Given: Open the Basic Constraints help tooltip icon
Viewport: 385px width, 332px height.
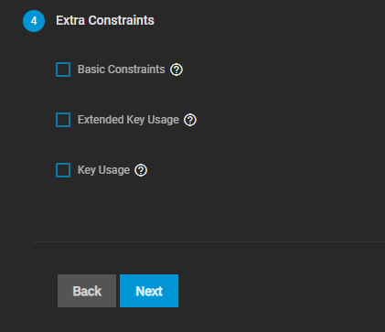Looking at the screenshot, I should tap(176, 70).
